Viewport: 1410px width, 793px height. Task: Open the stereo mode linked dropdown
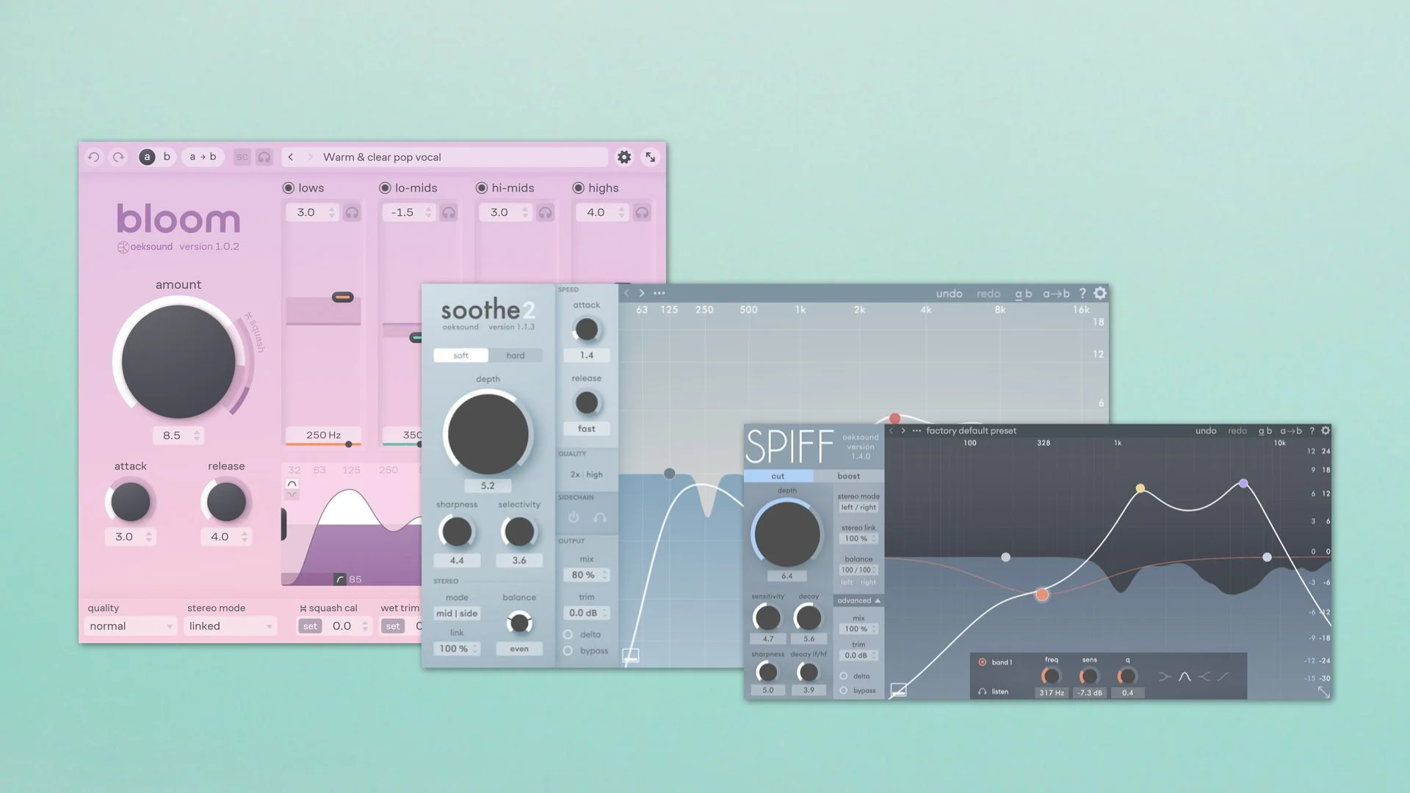pyautogui.click(x=230, y=626)
